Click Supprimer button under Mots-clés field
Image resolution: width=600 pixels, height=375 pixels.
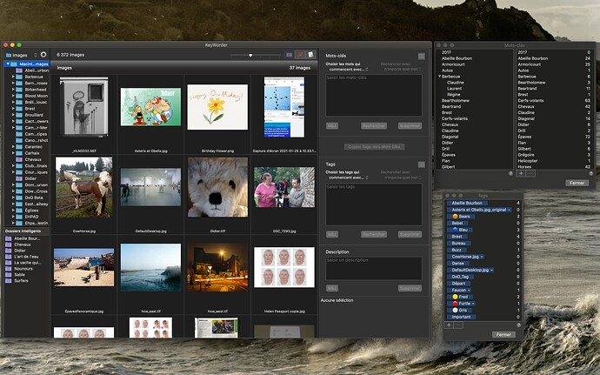(x=410, y=125)
